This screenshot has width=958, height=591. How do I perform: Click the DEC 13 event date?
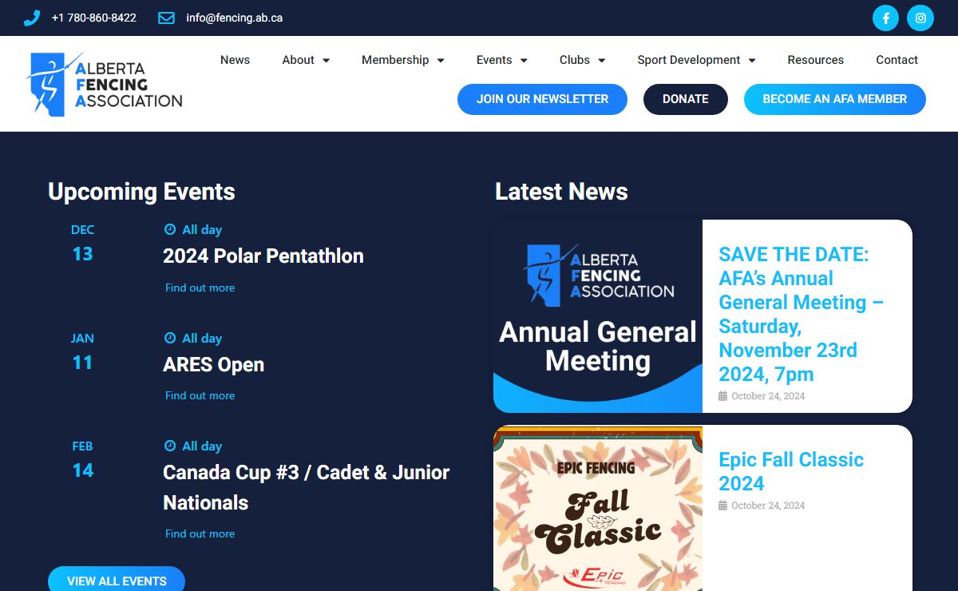click(82, 244)
